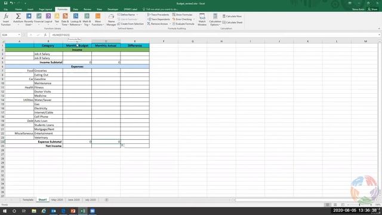Click the Insert Function icon

[x=6, y=20]
